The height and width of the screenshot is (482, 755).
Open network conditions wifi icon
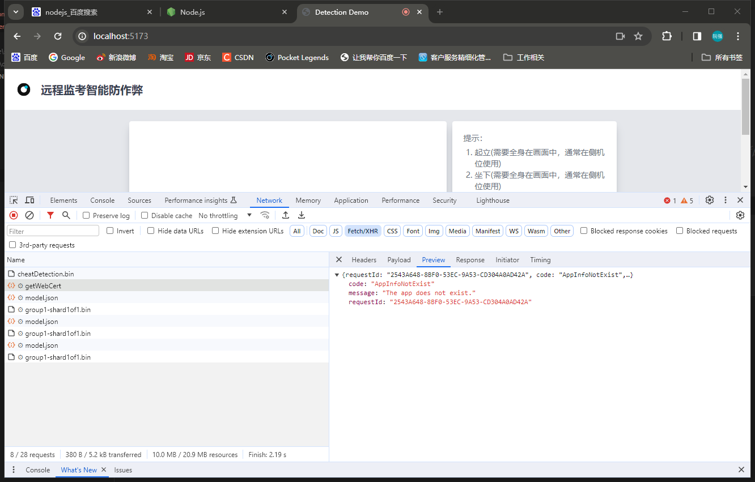(265, 215)
